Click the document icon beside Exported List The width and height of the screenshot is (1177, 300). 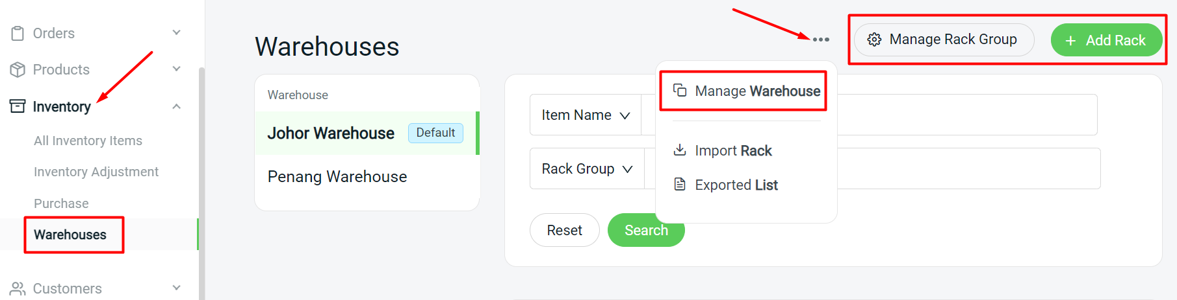pos(680,185)
